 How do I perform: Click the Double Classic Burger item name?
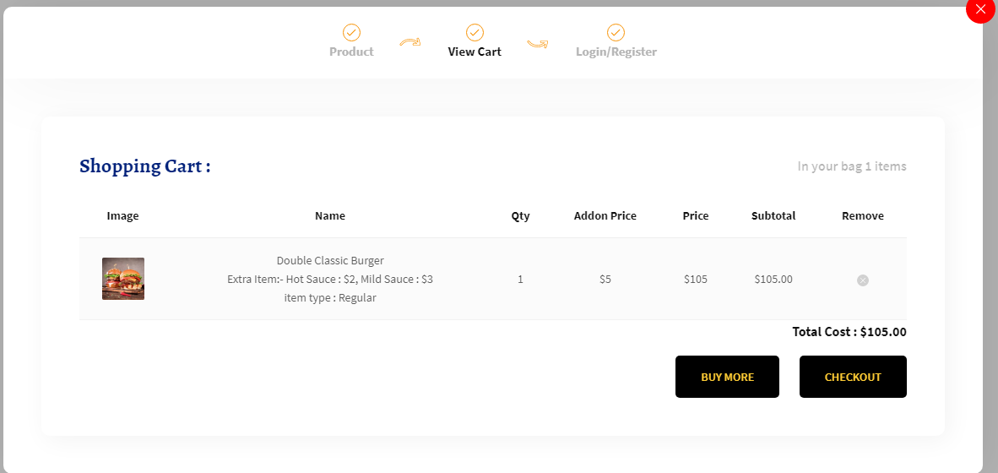click(330, 260)
